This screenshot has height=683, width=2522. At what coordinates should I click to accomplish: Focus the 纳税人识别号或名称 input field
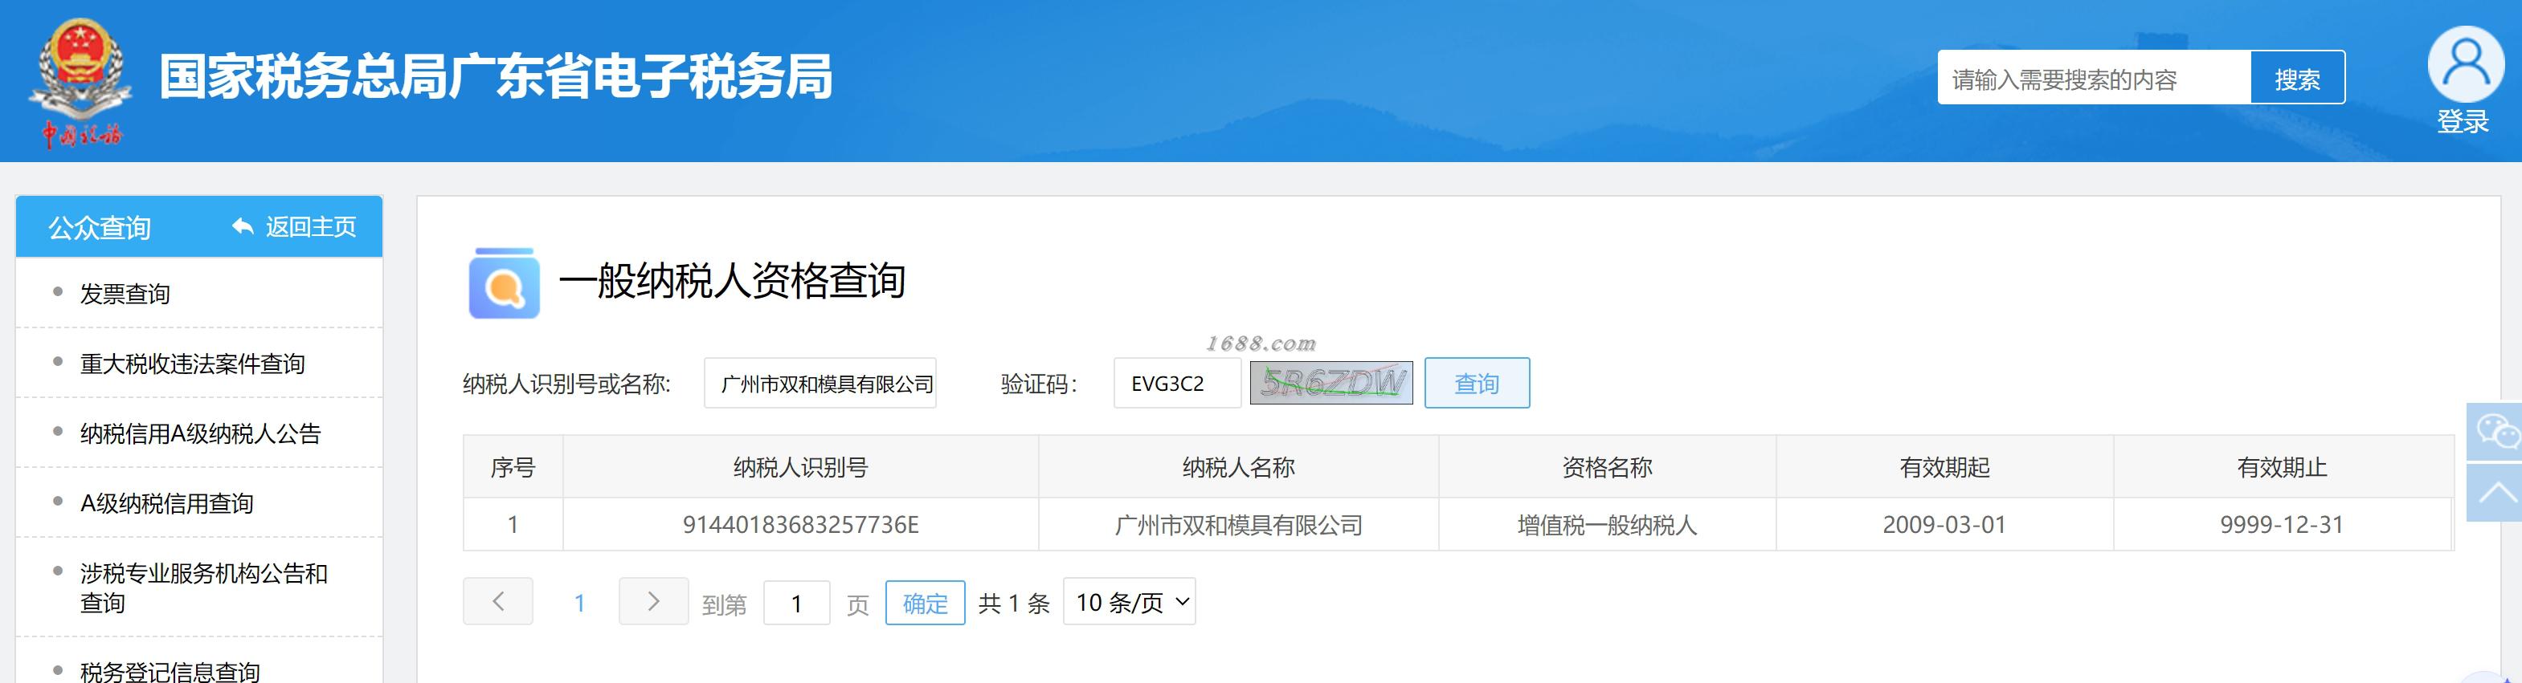(820, 383)
